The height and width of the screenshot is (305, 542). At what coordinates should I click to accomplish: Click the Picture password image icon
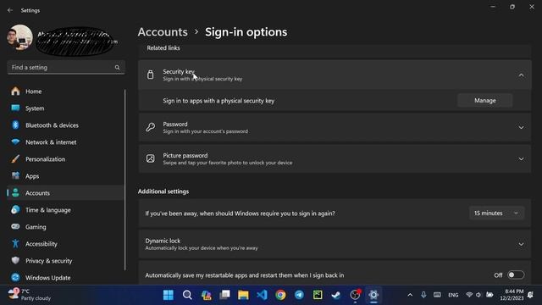point(151,158)
